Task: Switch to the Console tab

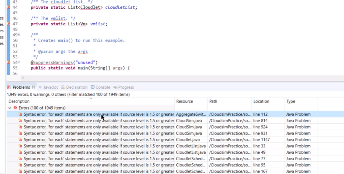Action: pyautogui.click(x=100, y=87)
